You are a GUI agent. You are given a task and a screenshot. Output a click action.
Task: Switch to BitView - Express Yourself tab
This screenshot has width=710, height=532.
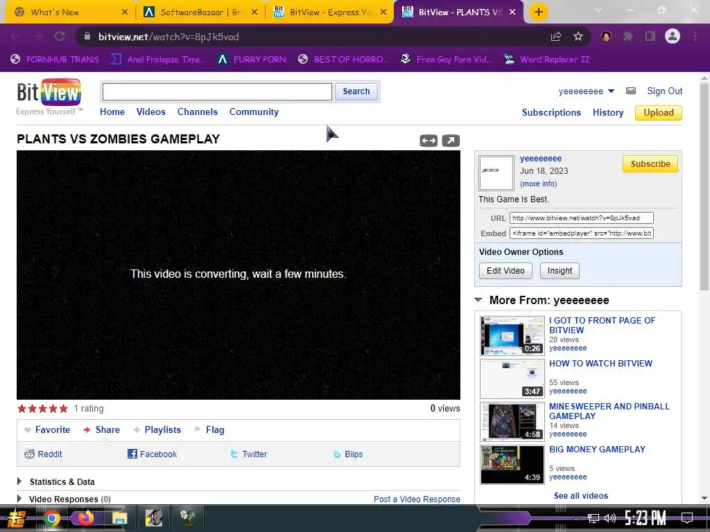click(329, 12)
